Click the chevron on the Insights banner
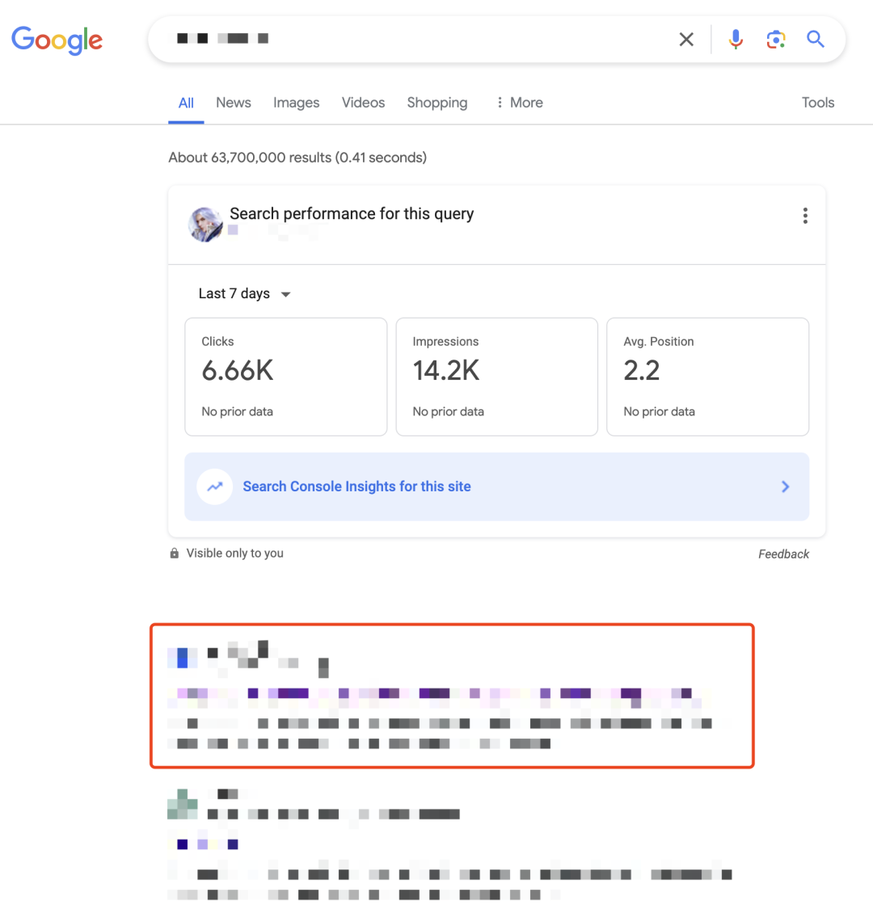Screen dimensions: 873x918 pos(784,486)
